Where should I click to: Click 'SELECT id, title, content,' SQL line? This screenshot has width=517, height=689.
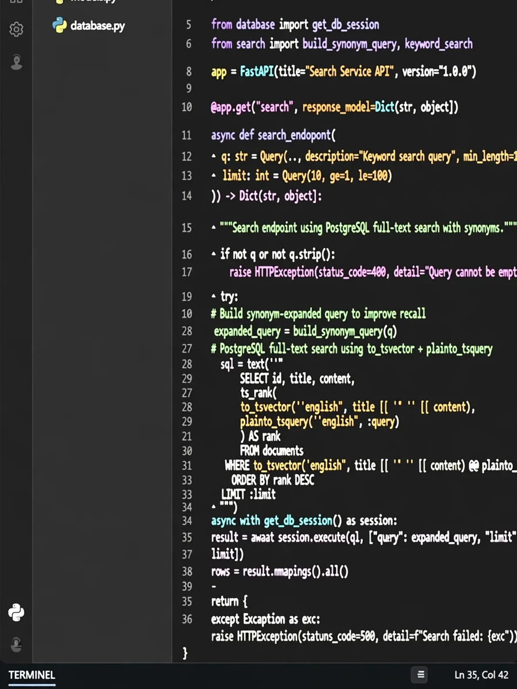point(297,379)
